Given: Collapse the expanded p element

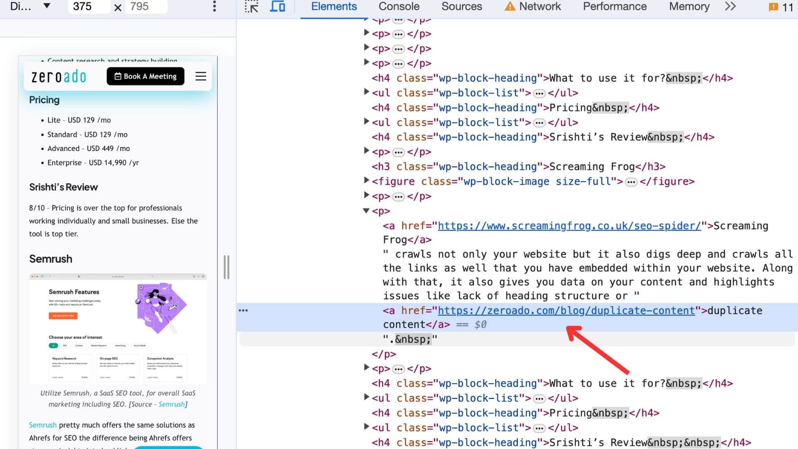Looking at the screenshot, I should (x=366, y=211).
